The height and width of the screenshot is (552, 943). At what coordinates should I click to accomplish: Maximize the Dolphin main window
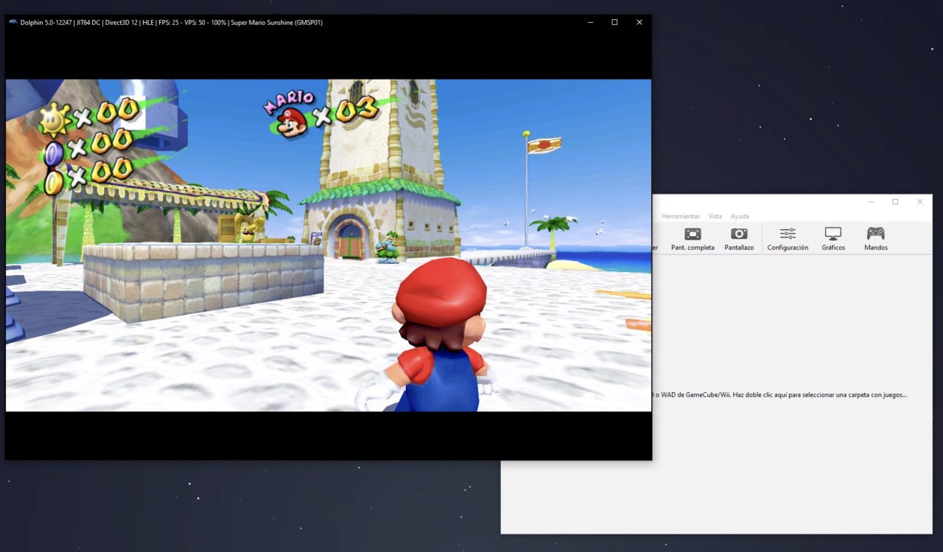(x=895, y=202)
